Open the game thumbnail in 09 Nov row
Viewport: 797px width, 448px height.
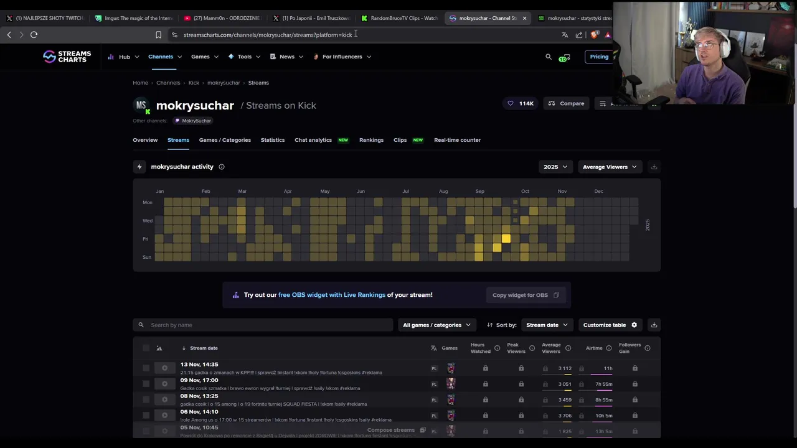click(x=451, y=384)
